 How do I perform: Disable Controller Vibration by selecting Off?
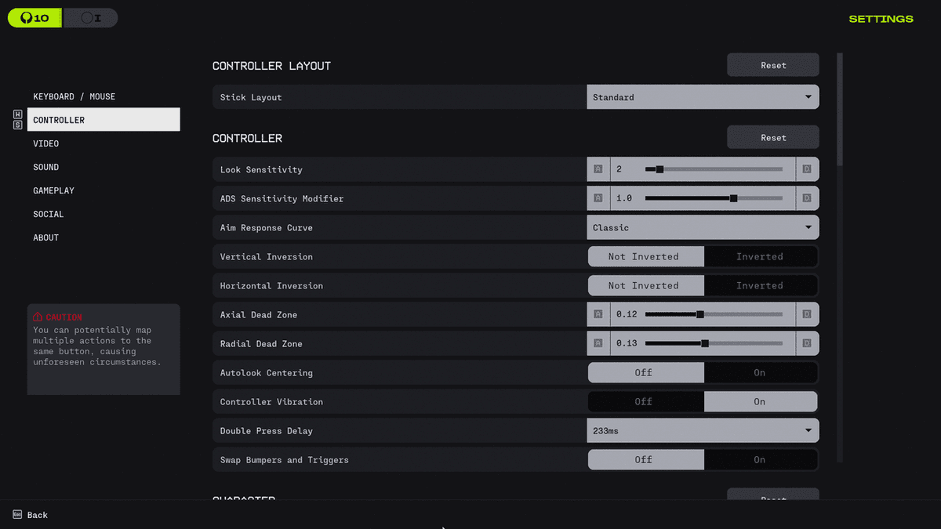pyautogui.click(x=644, y=401)
